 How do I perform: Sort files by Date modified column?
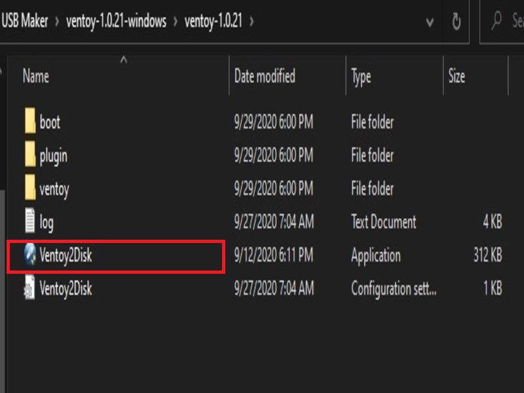coord(265,76)
